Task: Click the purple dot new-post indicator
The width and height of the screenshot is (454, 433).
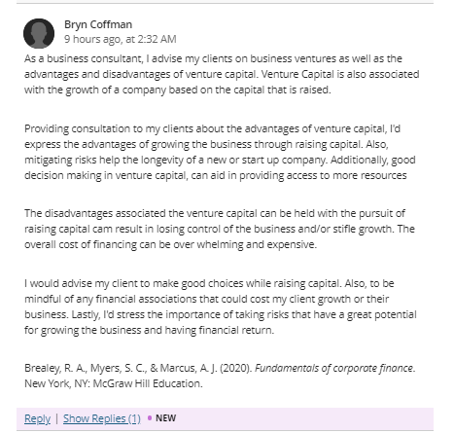Action: click(150, 417)
